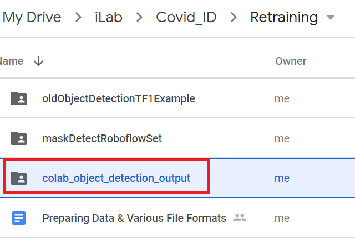Click the chevron between iLab and Covid_ID
Image resolution: width=355 pixels, height=239 pixels.
pyautogui.click(x=140, y=18)
